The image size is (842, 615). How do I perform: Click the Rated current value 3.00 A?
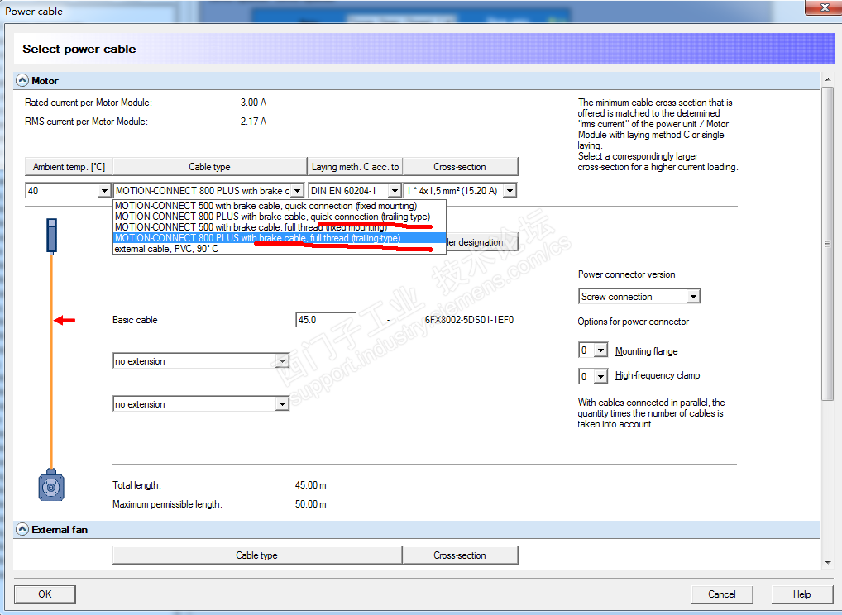[x=253, y=102]
